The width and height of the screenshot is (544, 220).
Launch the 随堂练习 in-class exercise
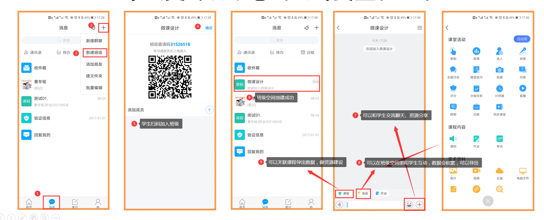476,70
